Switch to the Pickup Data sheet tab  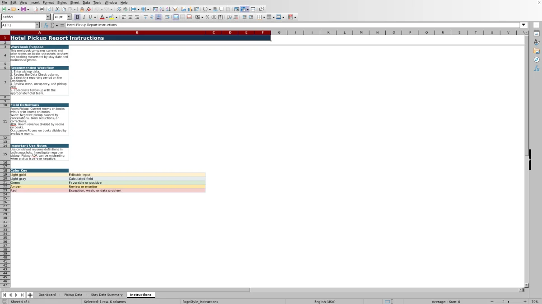point(73,295)
